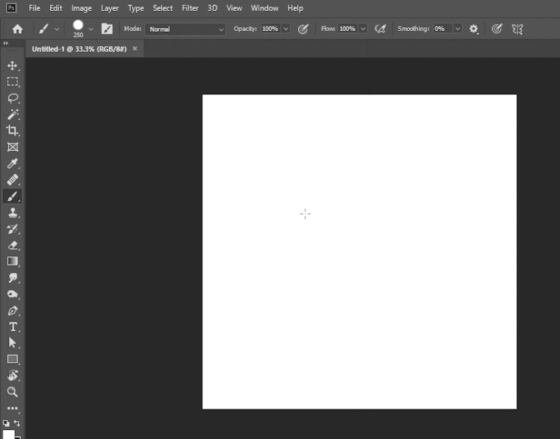The height and width of the screenshot is (439, 560).
Task: Click the Photoshop Ps logo icon
Action: click(x=11, y=8)
